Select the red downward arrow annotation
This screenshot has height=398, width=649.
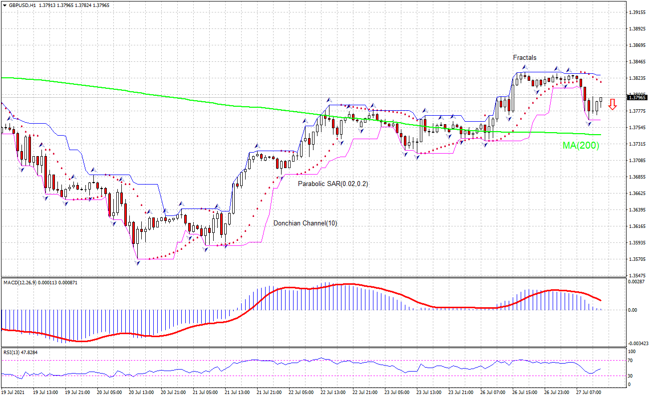tap(613, 104)
